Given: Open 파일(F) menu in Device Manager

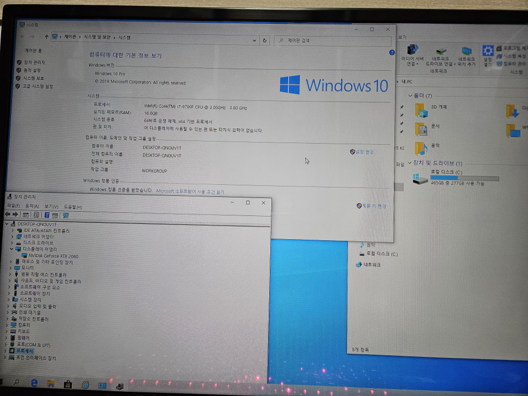Looking at the screenshot, I should pyautogui.click(x=13, y=205).
